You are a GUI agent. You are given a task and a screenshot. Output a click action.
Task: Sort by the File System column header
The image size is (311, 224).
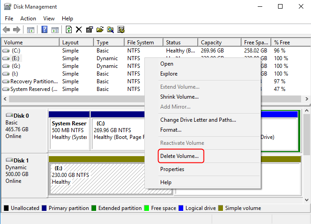(140, 43)
